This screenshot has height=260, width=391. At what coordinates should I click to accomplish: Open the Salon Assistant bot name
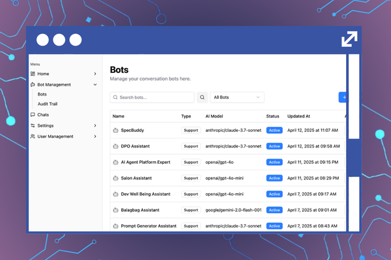(x=136, y=178)
